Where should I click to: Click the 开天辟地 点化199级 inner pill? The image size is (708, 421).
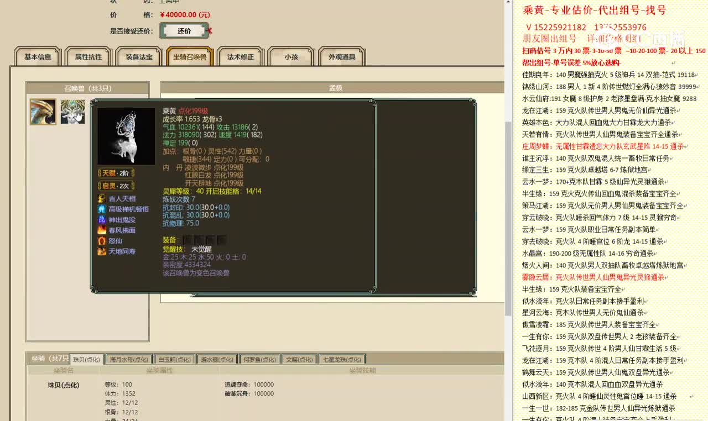coord(214,183)
